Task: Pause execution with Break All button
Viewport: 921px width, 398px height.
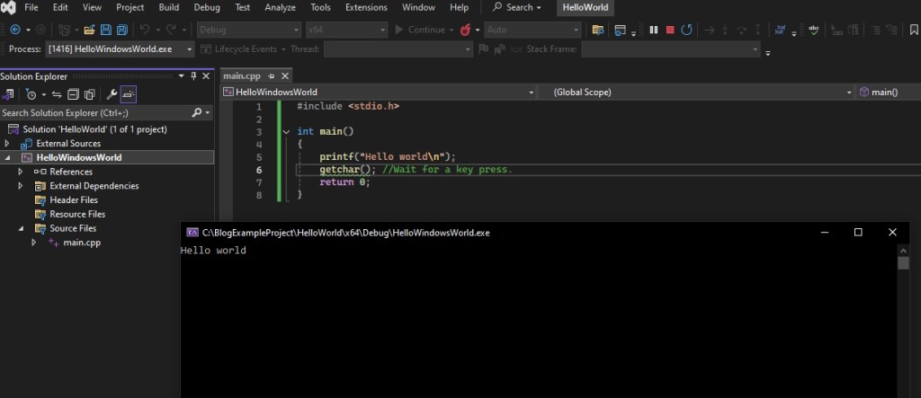Action: (654, 30)
